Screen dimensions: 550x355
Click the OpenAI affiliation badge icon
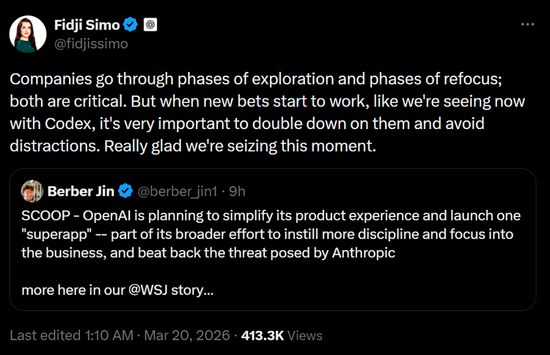150,25
